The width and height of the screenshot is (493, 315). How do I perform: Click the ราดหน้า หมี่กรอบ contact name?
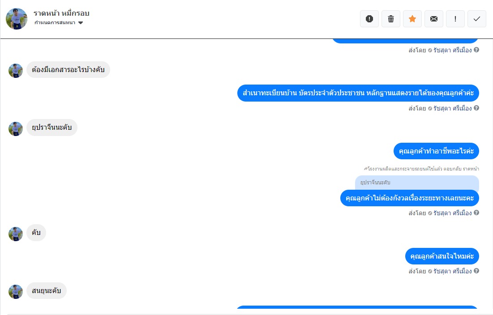(x=62, y=13)
